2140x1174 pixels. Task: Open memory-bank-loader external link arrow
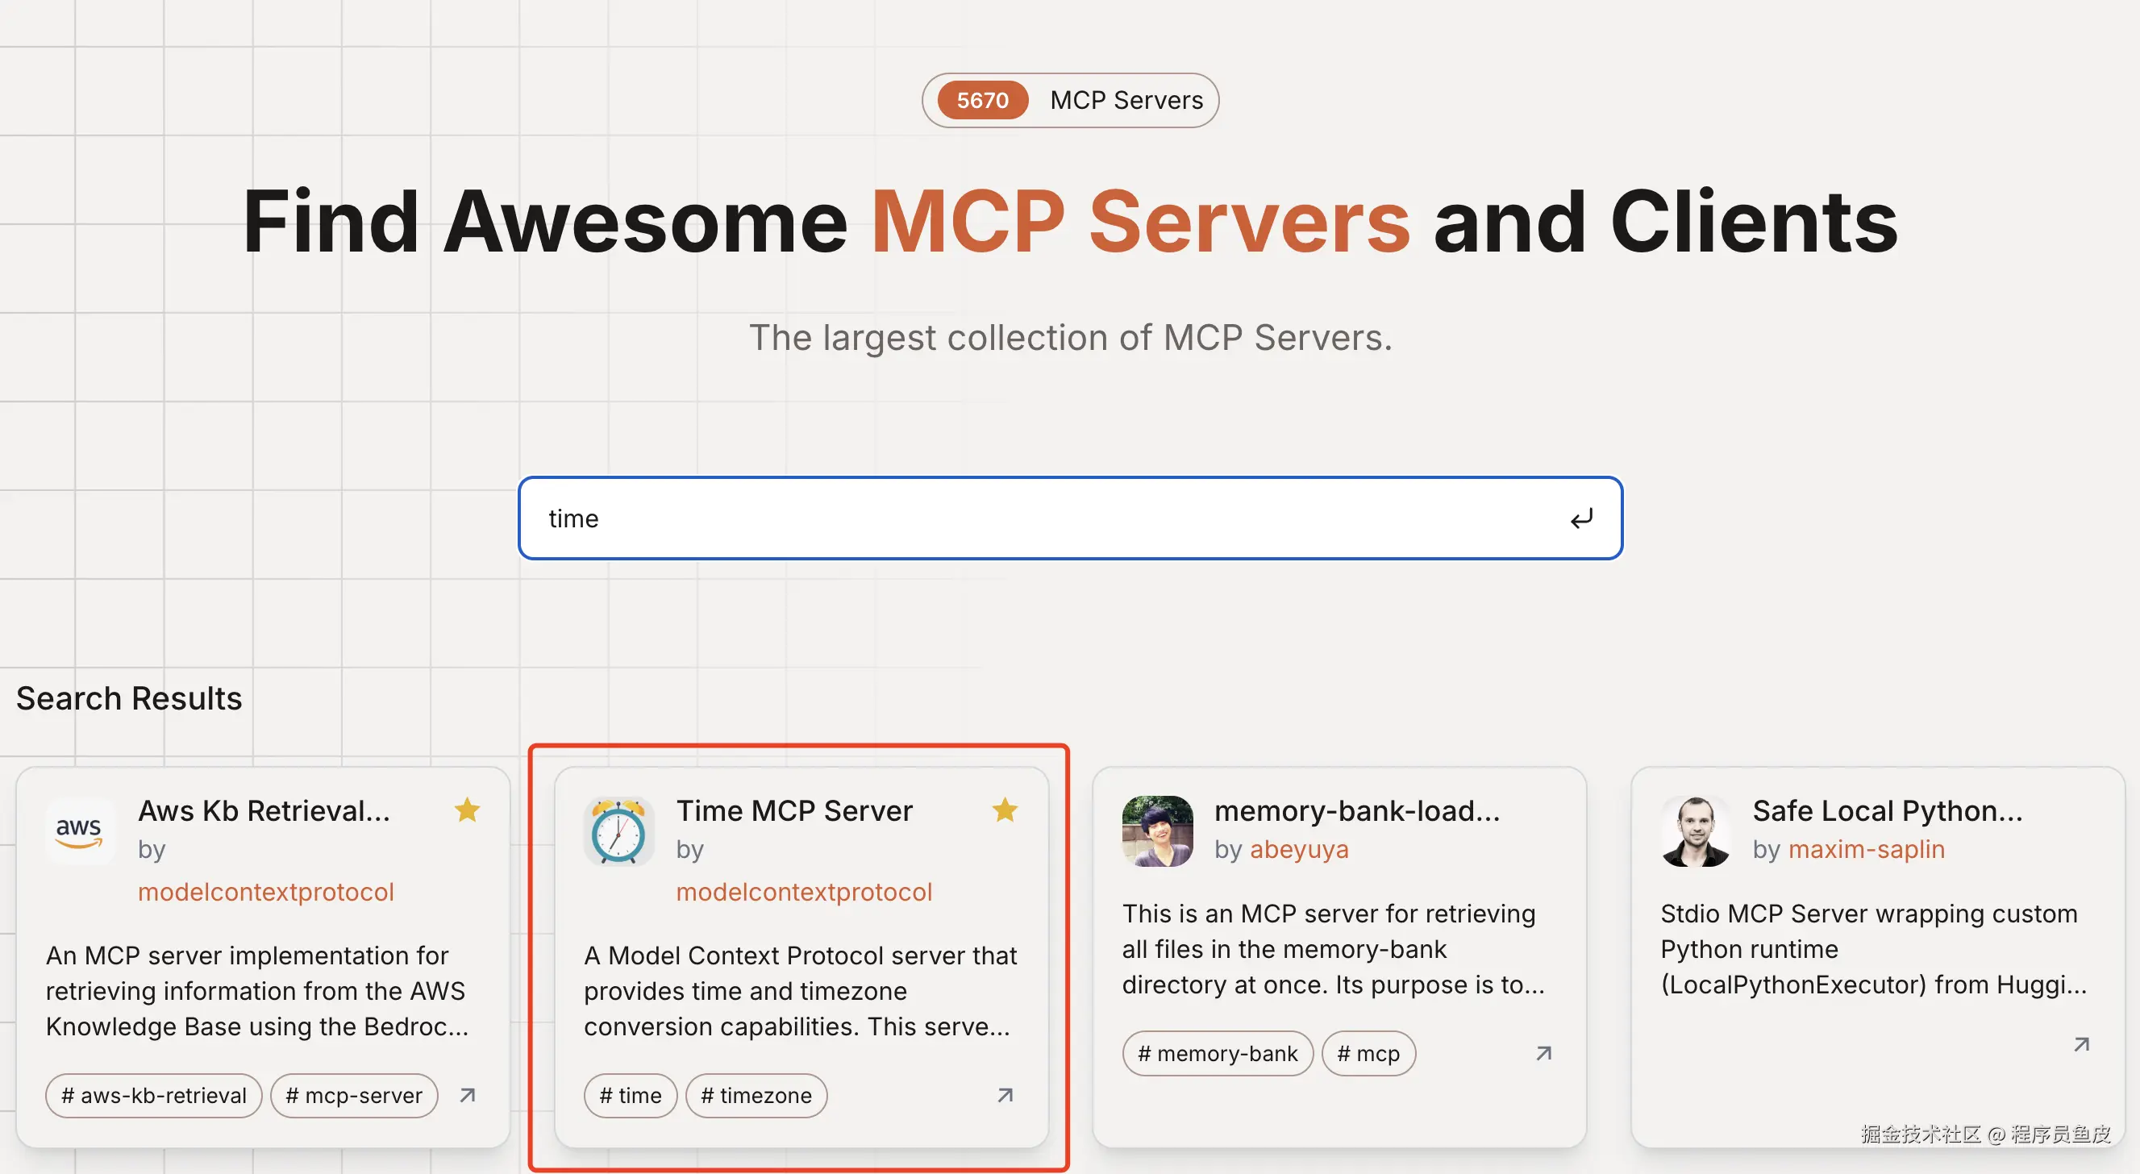1543,1054
